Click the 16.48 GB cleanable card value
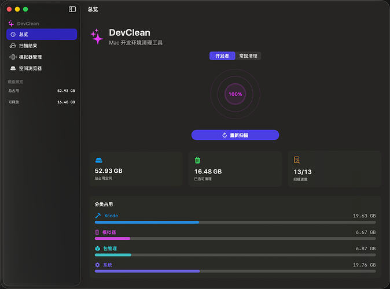Image resolution: width=390 pixels, height=289 pixels. pyautogui.click(x=208, y=172)
